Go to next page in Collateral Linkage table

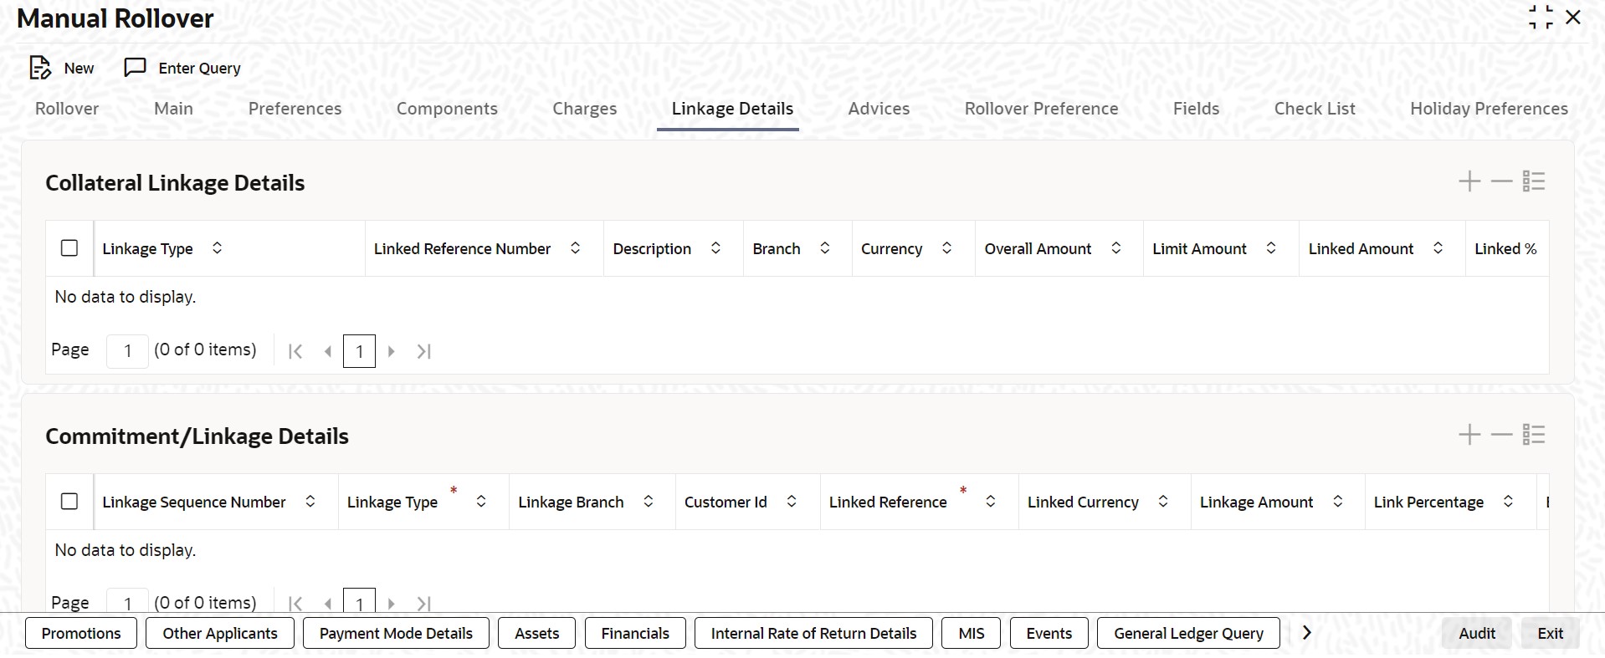pyautogui.click(x=391, y=351)
